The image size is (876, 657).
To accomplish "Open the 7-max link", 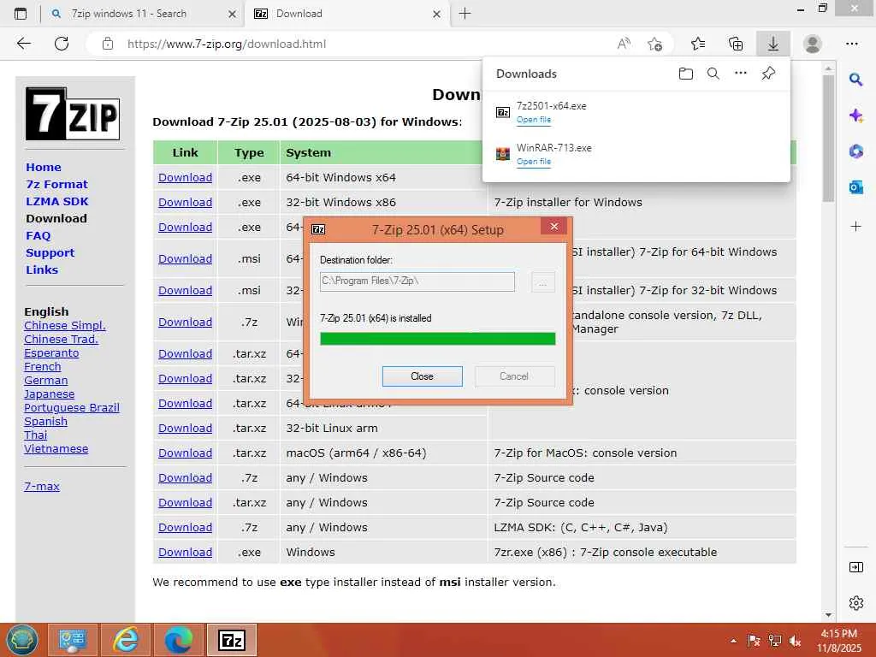I will [42, 487].
